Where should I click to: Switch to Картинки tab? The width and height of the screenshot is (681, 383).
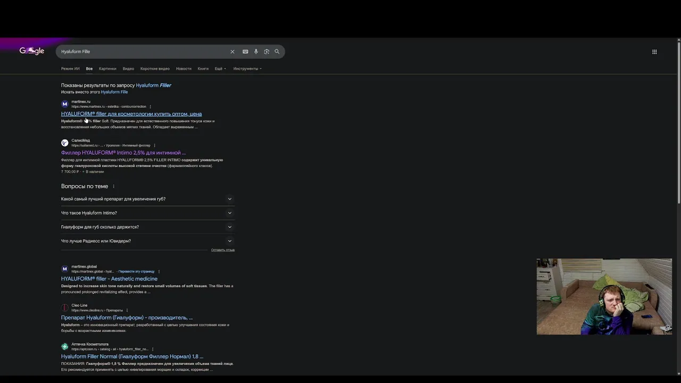[107, 69]
